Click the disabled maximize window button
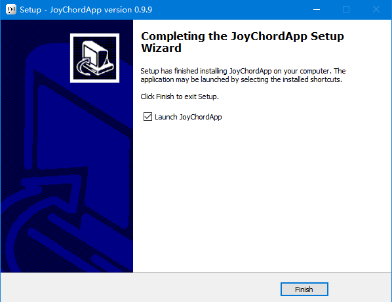The width and height of the screenshot is (392, 302). click(346, 9)
